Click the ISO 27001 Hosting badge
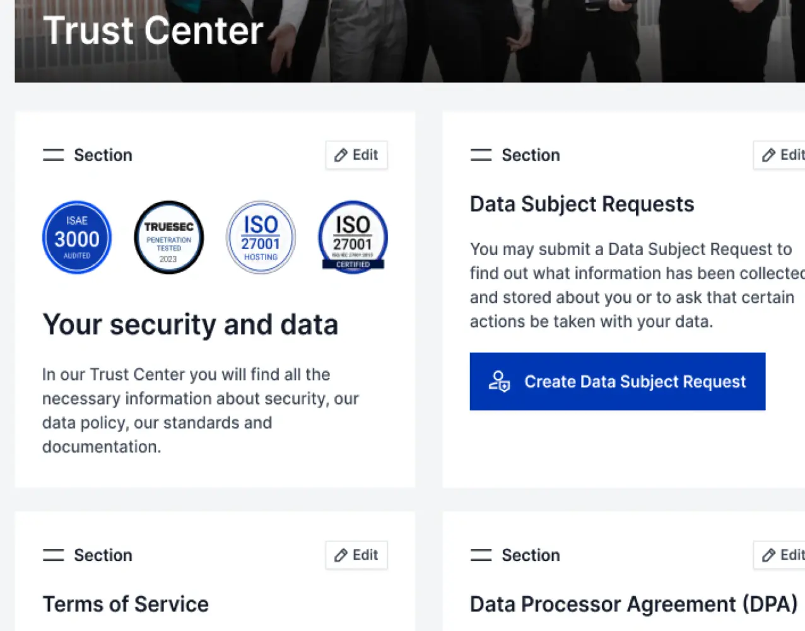This screenshot has width=805, height=631. [x=261, y=237]
